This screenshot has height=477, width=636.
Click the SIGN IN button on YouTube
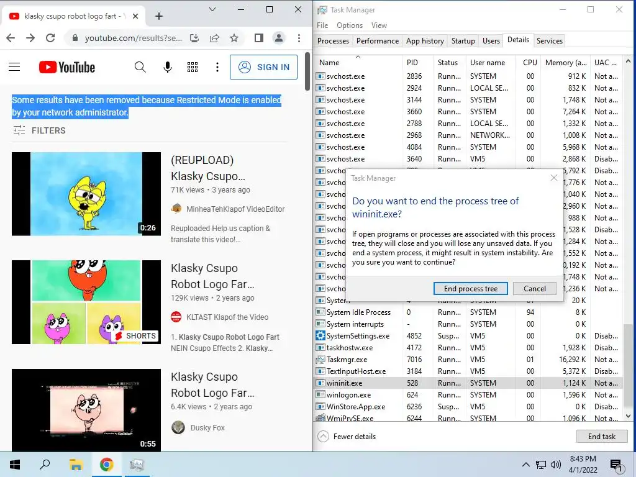click(263, 67)
